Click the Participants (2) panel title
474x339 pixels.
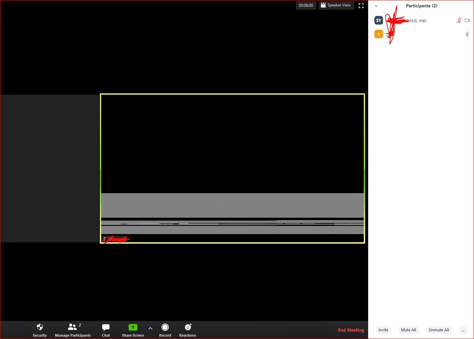click(421, 6)
